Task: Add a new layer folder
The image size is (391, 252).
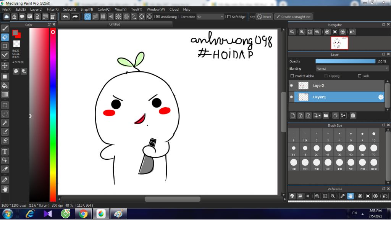Action: 326,116
